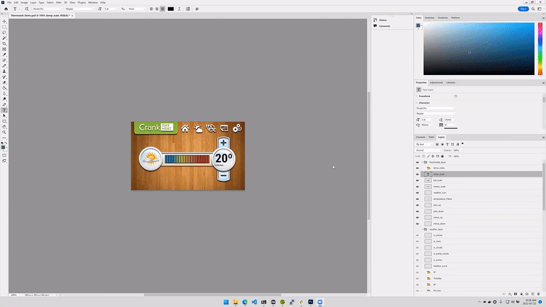Open the Create Warped Text dialog
The height and width of the screenshot is (307, 546).
coord(179,9)
